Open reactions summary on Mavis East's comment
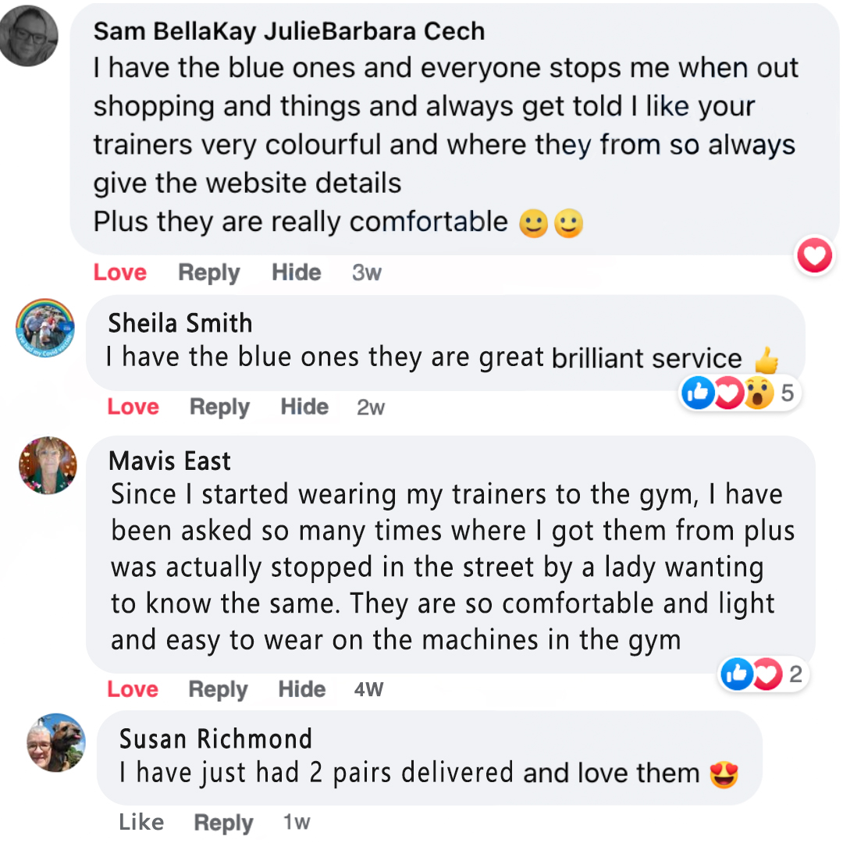This screenshot has width=843, height=843. (761, 674)
